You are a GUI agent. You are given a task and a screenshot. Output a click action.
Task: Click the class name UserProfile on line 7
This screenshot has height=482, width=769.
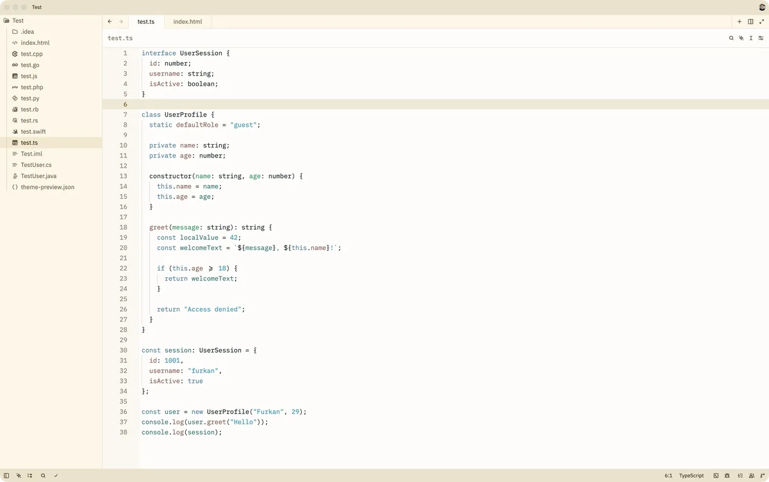coord(186,115)
